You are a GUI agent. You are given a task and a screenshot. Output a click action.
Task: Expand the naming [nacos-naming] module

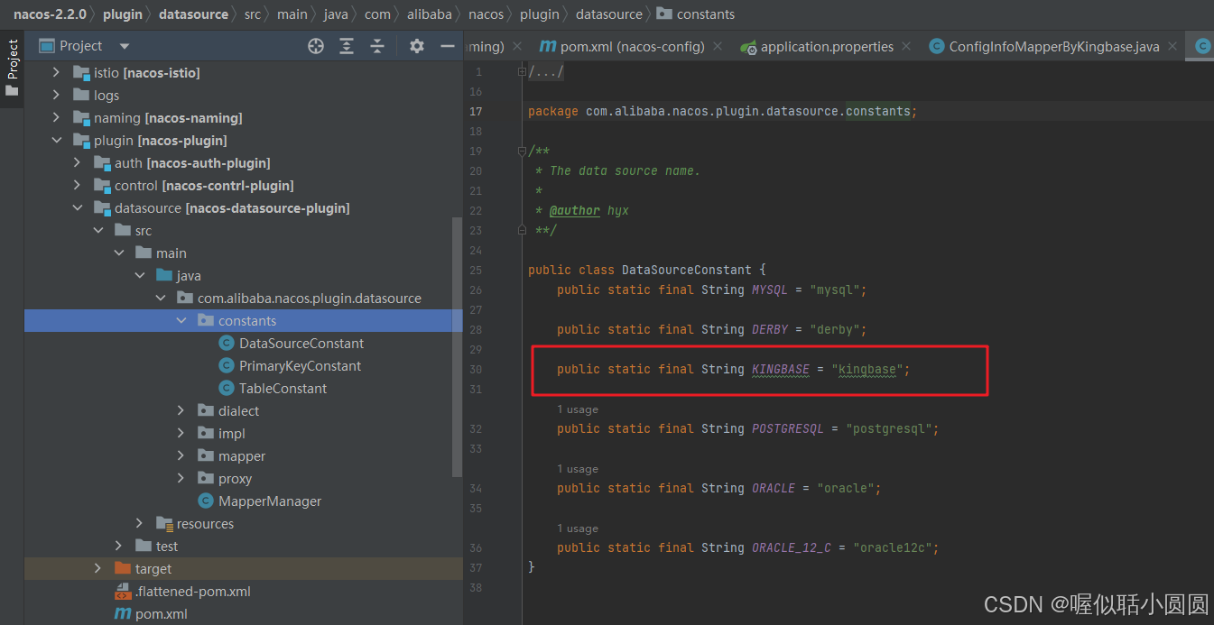point(57,117)
